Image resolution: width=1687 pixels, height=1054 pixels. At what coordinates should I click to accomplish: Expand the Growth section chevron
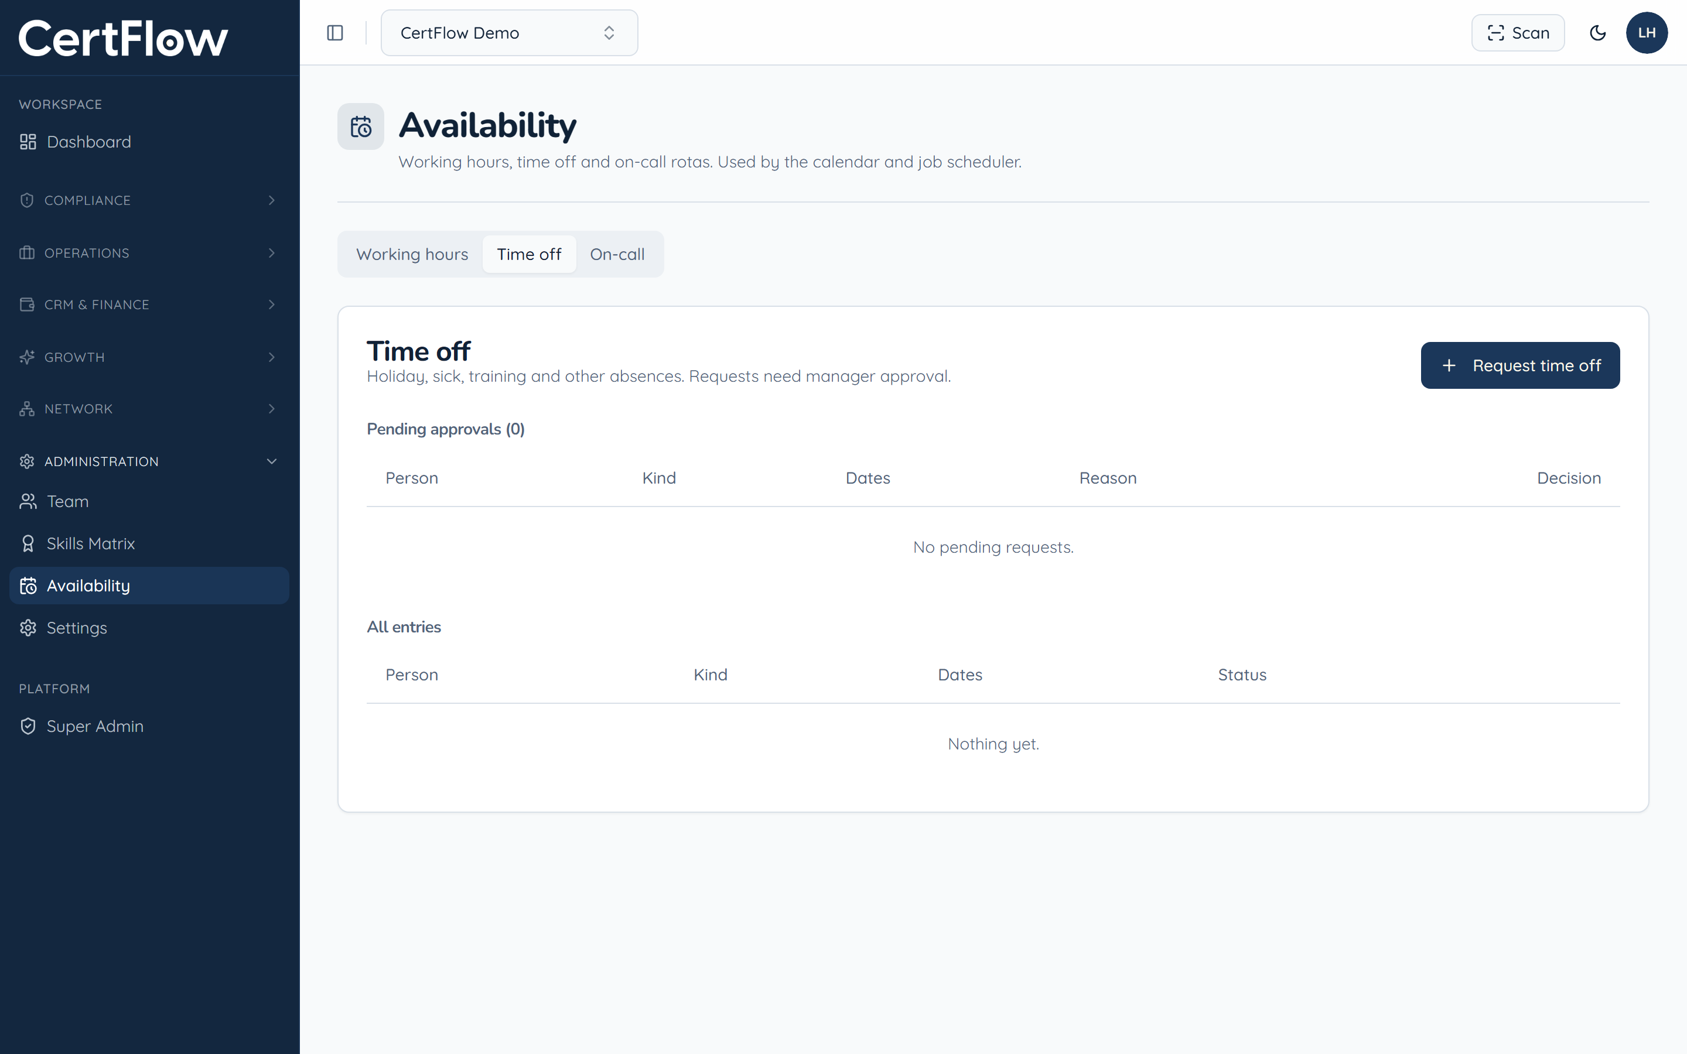click(272, 357)
